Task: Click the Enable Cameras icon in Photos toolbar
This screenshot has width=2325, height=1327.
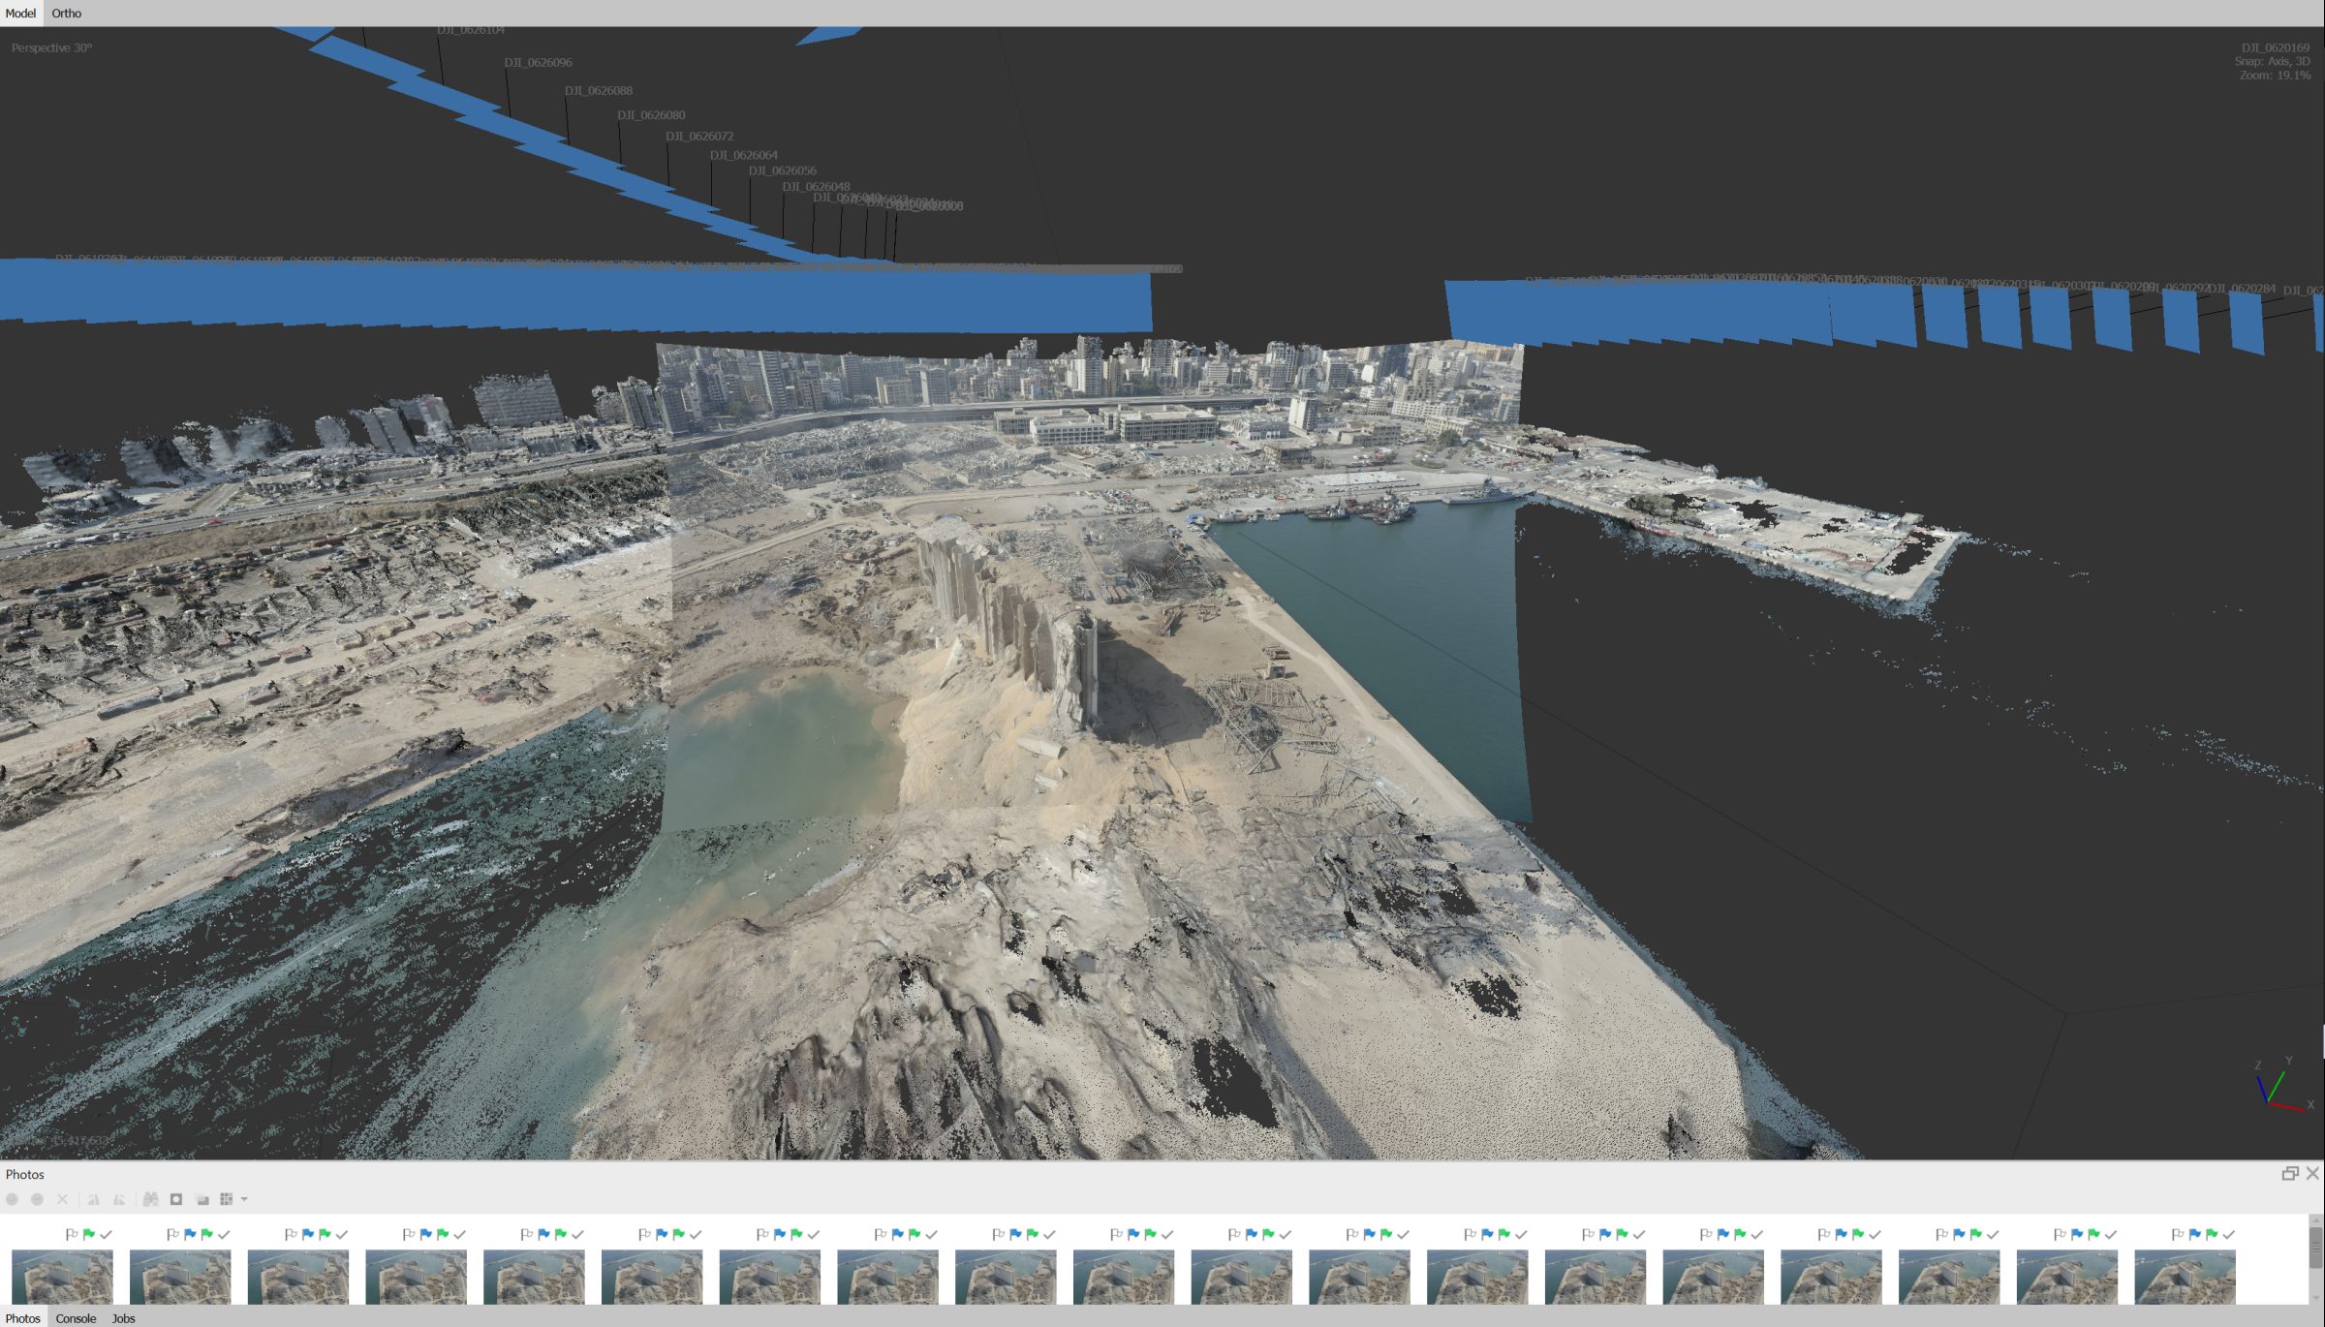Action: click(13, 1198)
